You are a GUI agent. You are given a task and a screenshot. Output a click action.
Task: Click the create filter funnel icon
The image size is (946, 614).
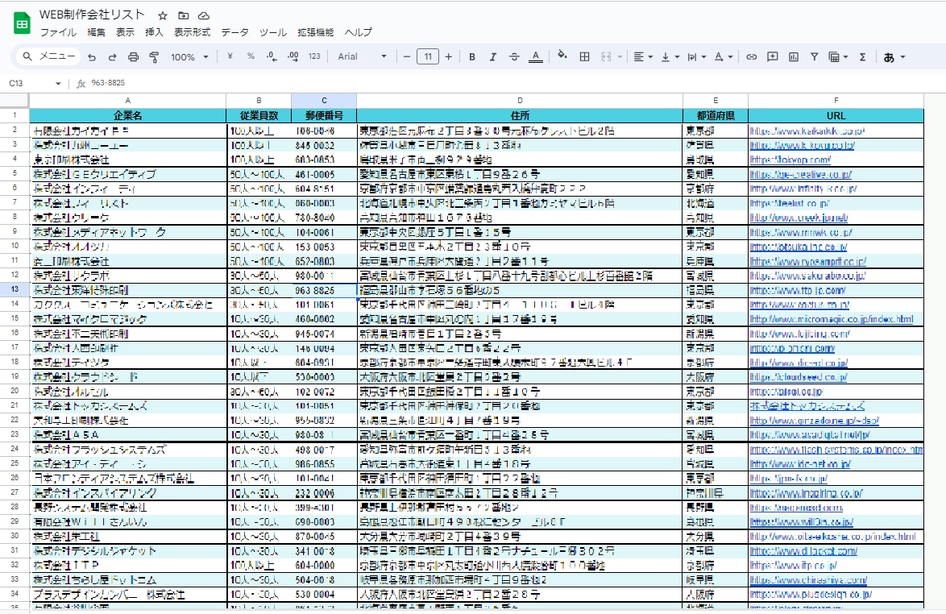point(814,56)
